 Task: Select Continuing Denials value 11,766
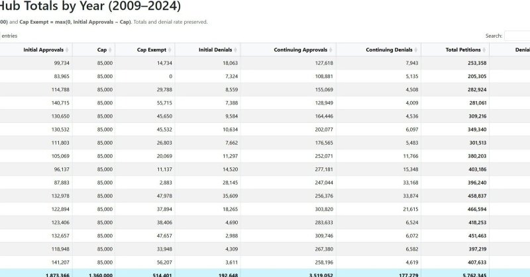point(411,156)
